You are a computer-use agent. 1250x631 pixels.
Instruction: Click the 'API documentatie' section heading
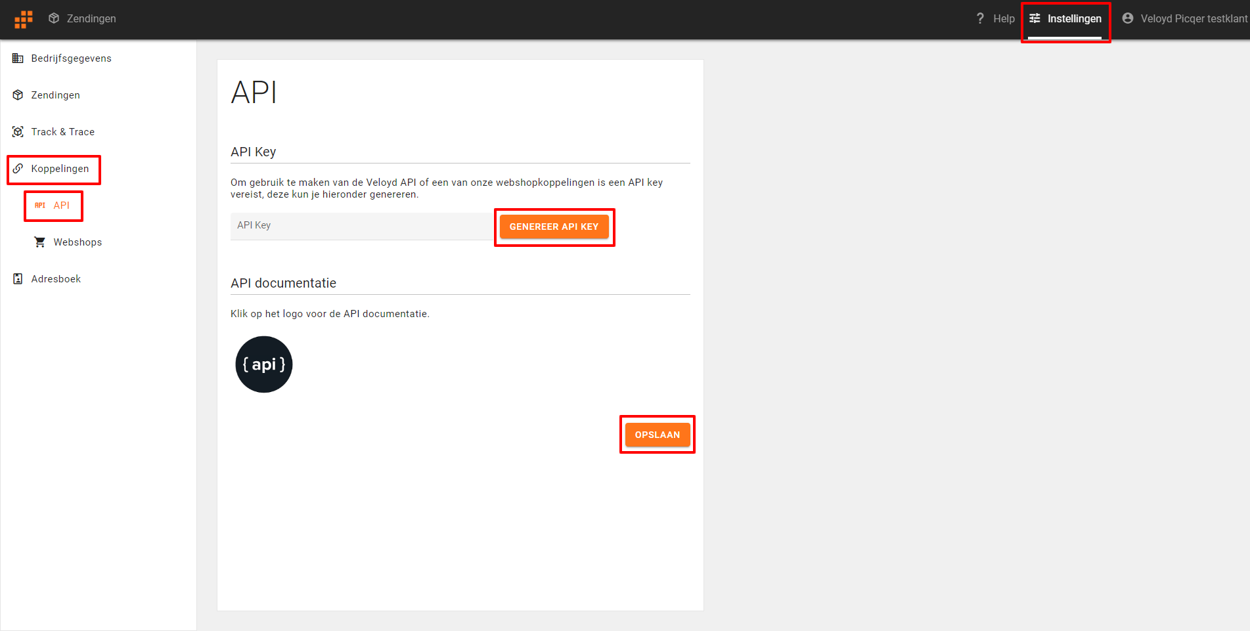coord(284,283)
